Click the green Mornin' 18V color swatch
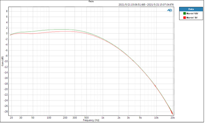Screen dimensions: 205x123 tap(184, 13)
